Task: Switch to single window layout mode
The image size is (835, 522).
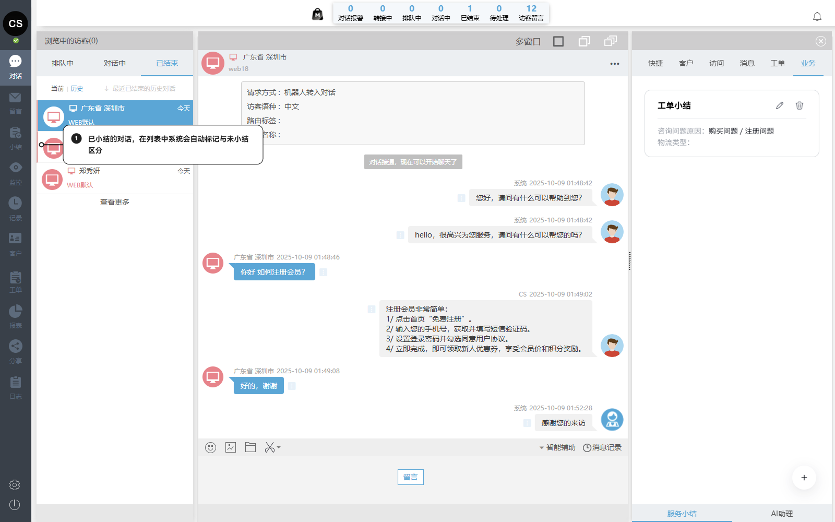Action: coord(558,41)
